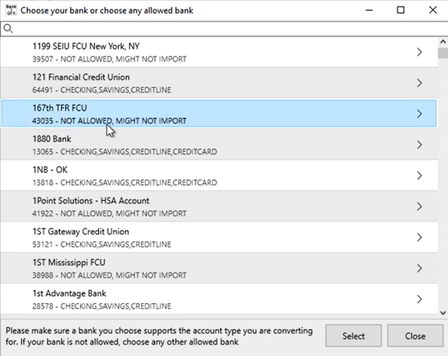448x356 pixels.
Task: Expand the 1ST Gateway Credit Union chevron
Action: point(419,238)
